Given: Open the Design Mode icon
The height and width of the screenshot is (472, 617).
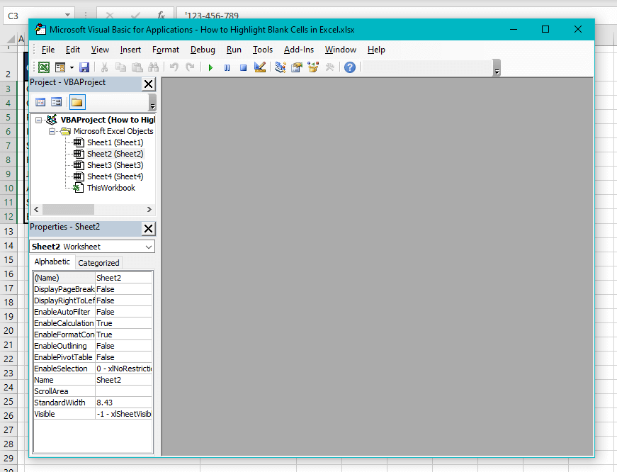Looking at the screenshot, I should tap(260, 67).
